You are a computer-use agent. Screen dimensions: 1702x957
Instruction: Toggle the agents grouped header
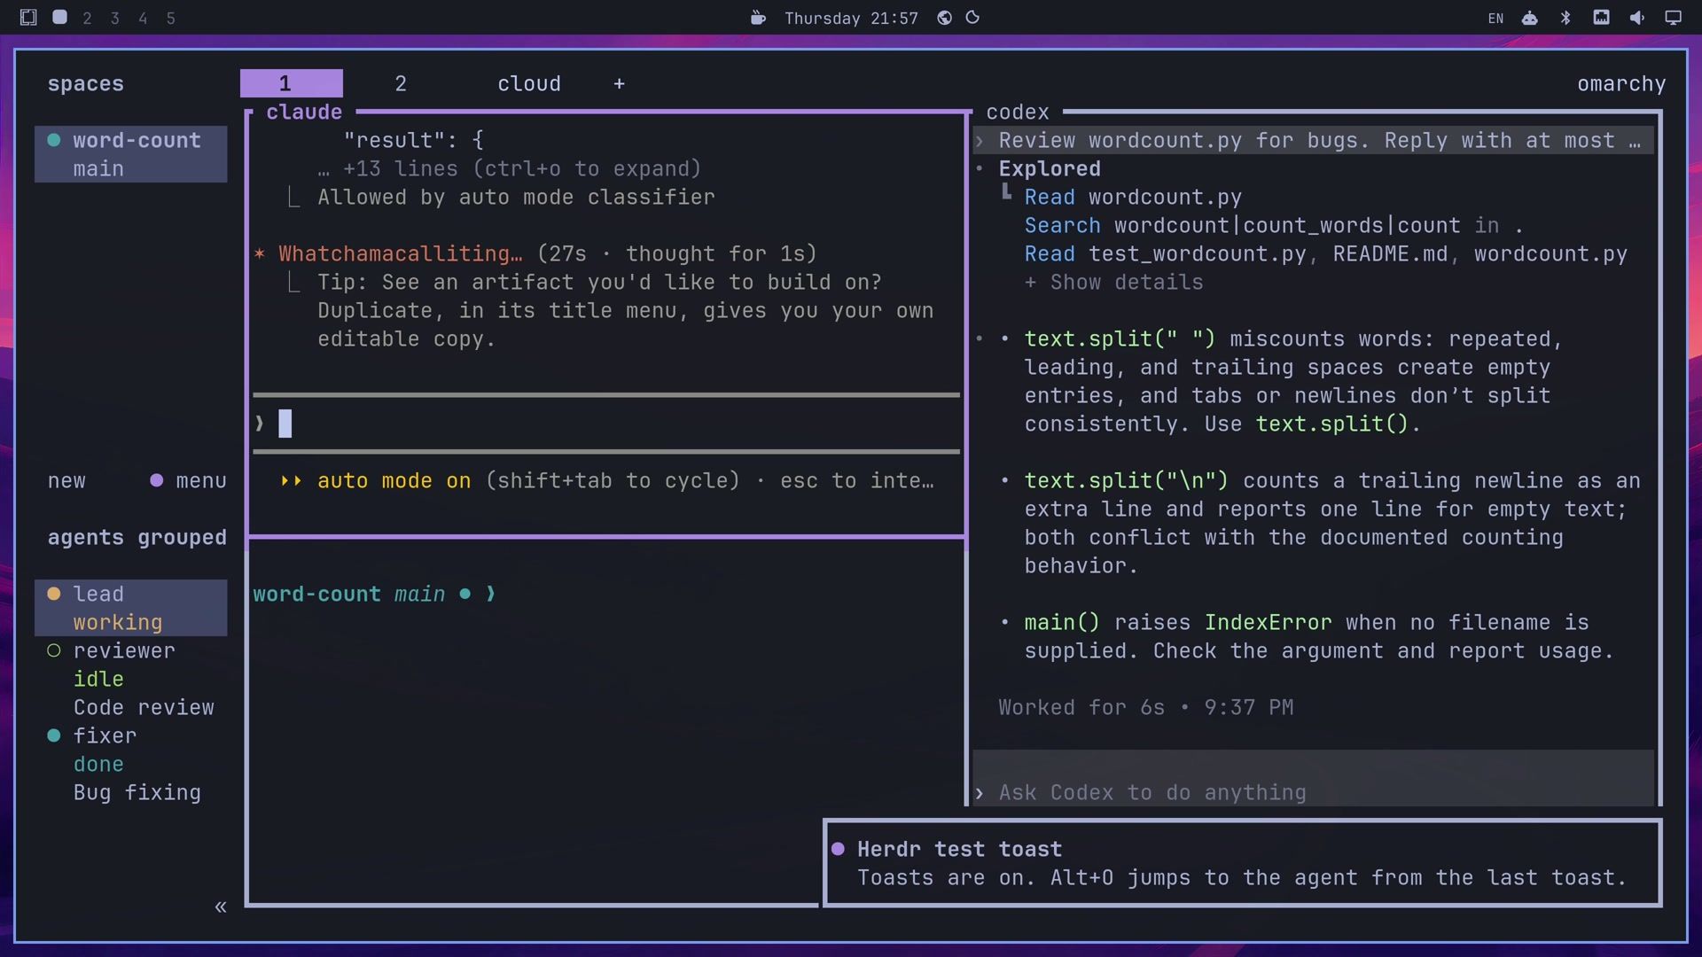pyautogui.click(x=137, y=538)
